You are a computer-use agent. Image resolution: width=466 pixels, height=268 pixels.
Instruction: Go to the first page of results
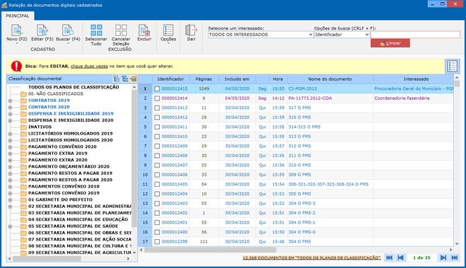[x=389, y=258]
